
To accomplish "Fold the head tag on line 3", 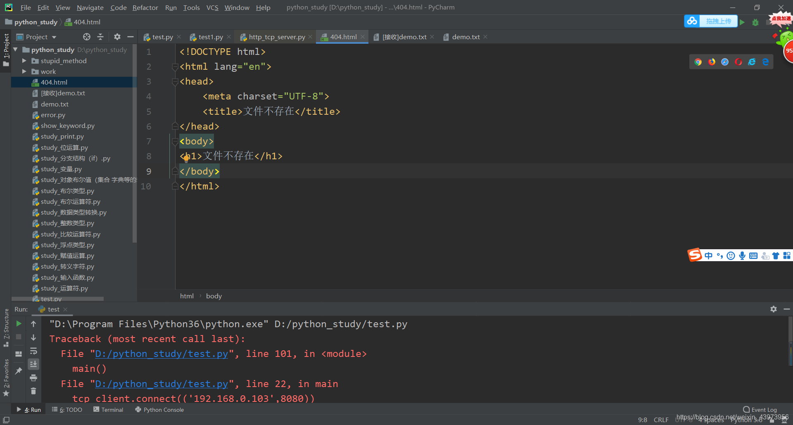I will [175, 81].
